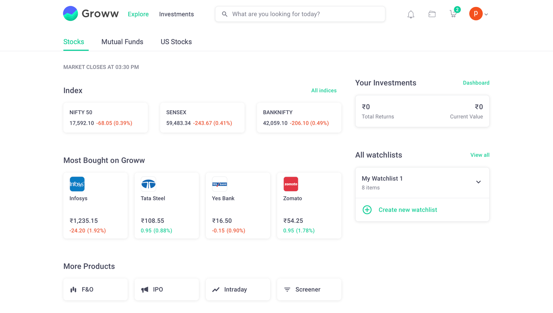Screen dimensions: 553x313
Task: Click Zomato change 0.95 (1.78%)
Action: tap(299, 230)
